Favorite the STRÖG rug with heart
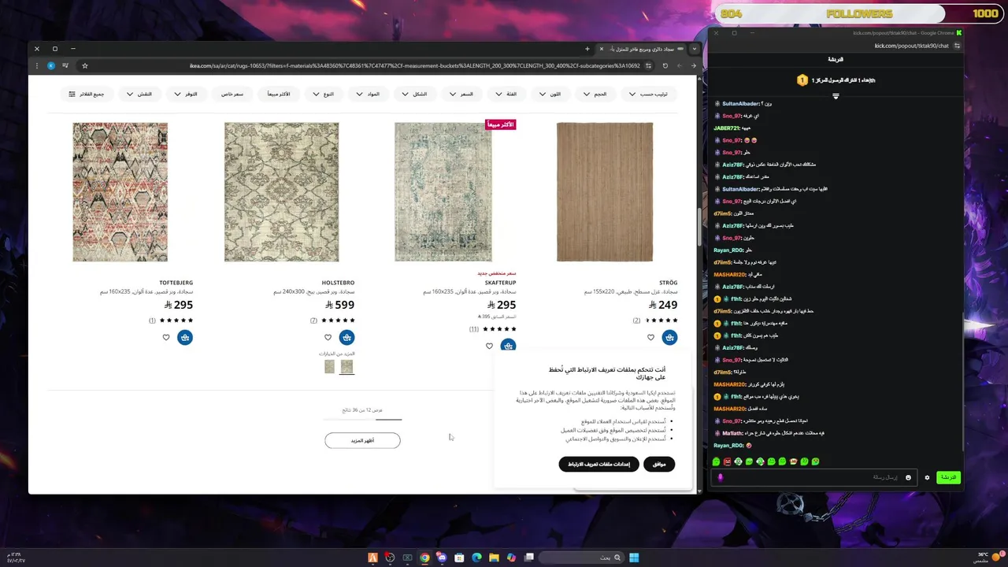1008x567 pixels. 651,338
